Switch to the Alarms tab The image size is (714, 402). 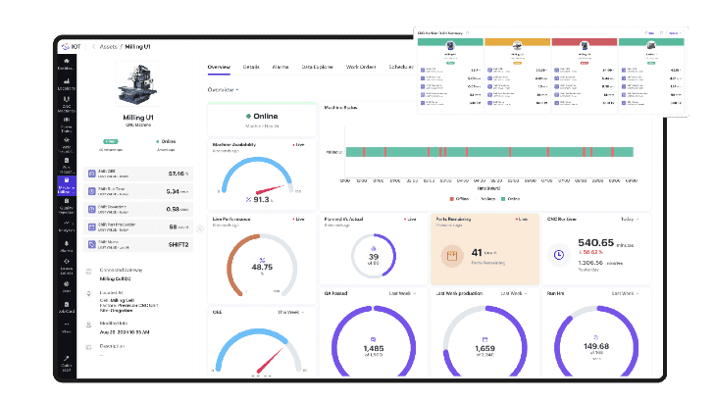coord(280,67)
